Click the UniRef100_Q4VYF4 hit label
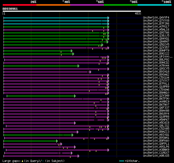174x163 pixels. tap(156, 17)
